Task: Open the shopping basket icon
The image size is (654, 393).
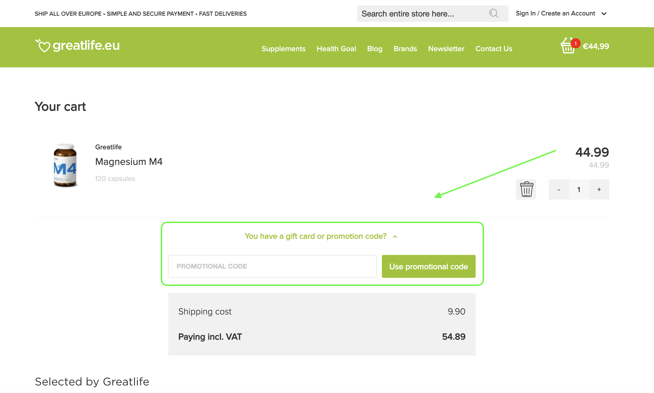Action: click(568, 46)
